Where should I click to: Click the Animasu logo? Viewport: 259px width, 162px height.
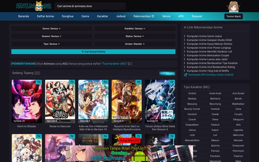(34, 6)
